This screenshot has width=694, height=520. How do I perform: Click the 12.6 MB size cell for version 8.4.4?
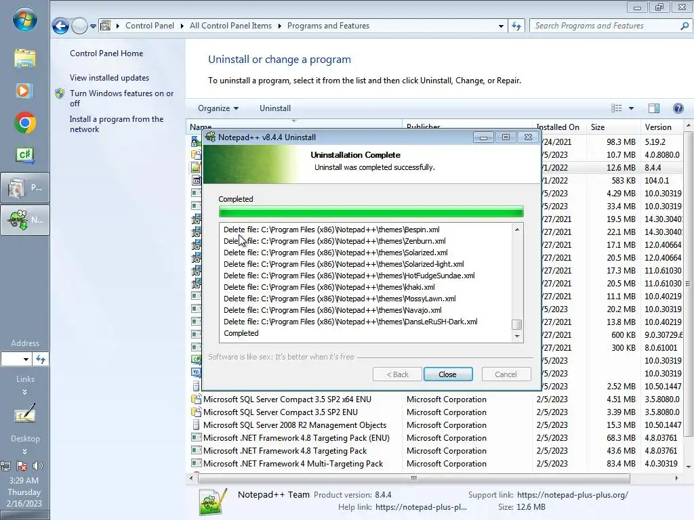point(621,168)
